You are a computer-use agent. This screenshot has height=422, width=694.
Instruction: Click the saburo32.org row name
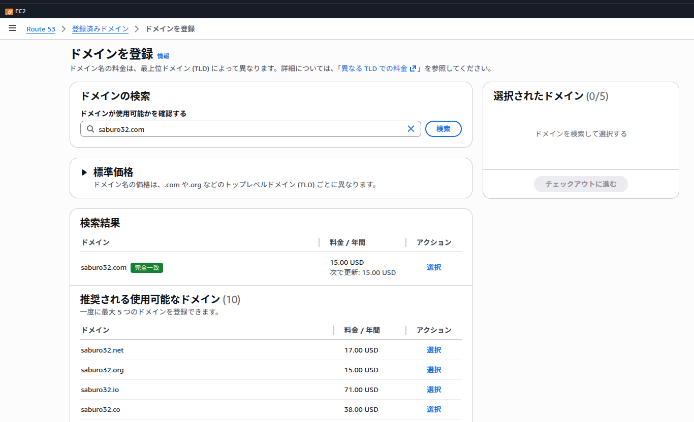pyautogui.click(x=102, y=370)
